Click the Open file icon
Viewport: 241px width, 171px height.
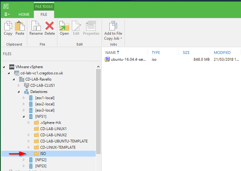(x=64, y=26)
